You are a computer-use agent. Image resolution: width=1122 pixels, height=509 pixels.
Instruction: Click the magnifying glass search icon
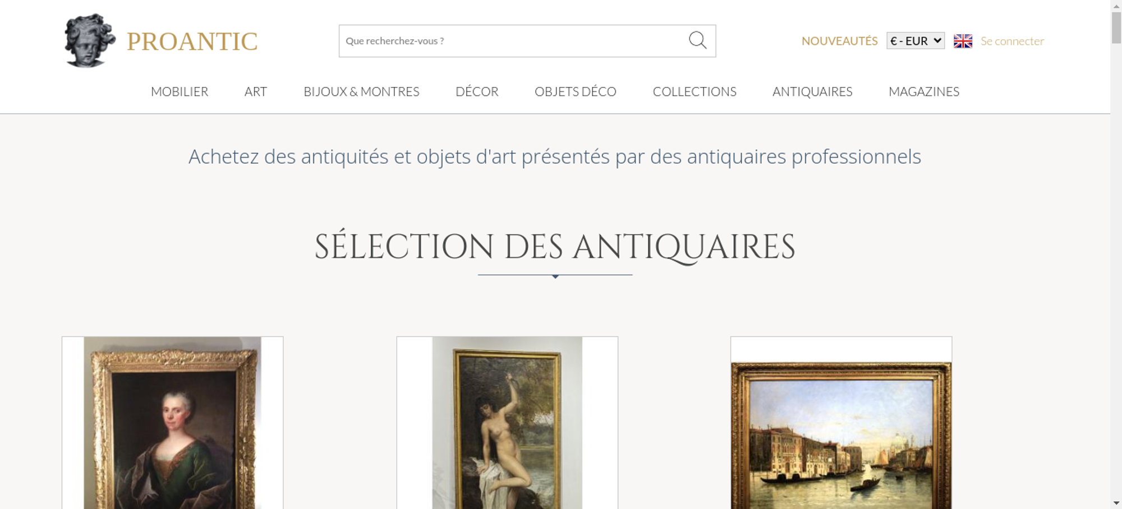697,40
